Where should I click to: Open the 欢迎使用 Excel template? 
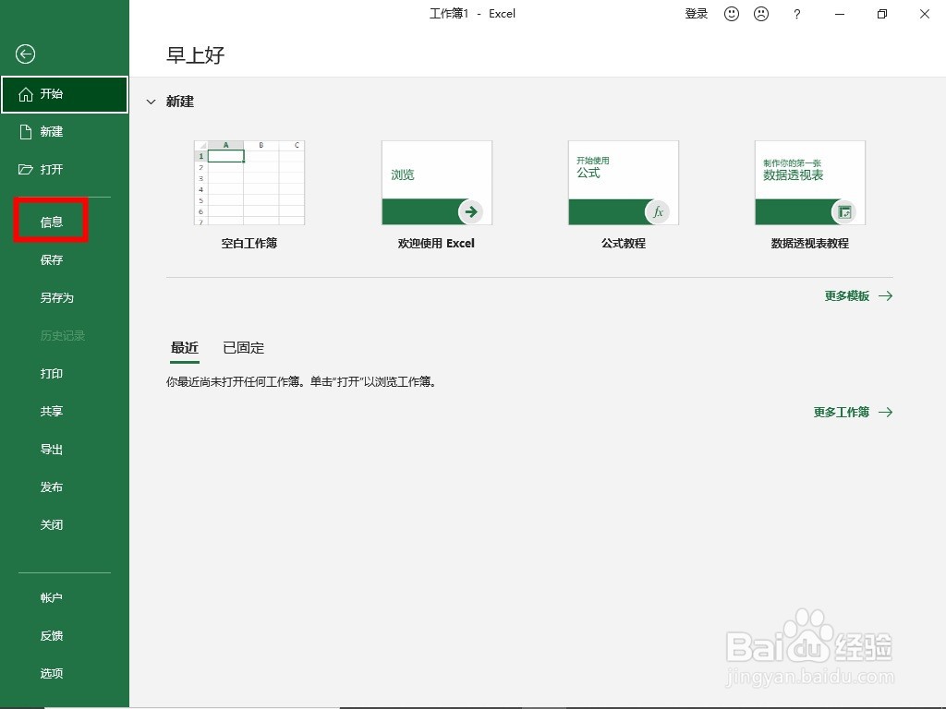click(437, 183)
